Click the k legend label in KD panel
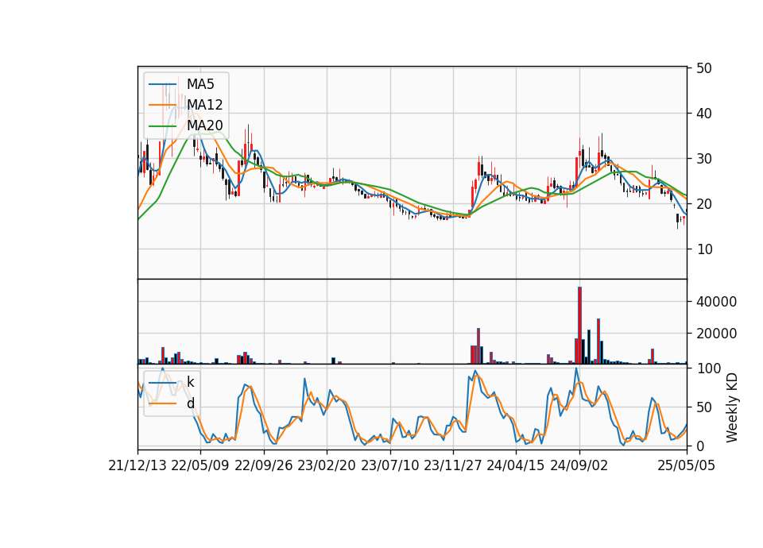Screen dimensions: 763x548 tap(190, 382)
